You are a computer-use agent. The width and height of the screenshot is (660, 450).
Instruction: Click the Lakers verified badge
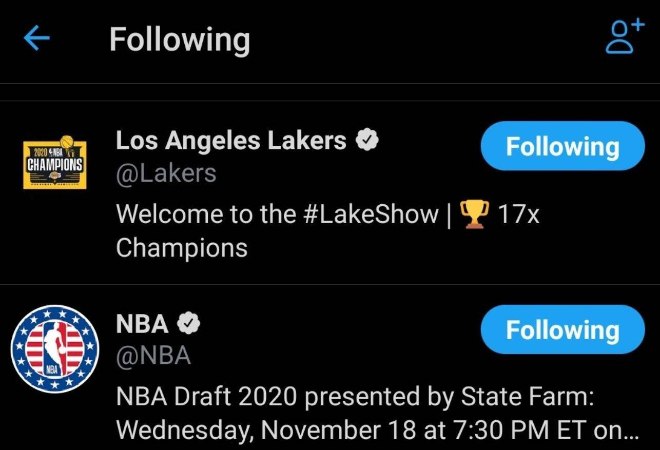(367, 140)
